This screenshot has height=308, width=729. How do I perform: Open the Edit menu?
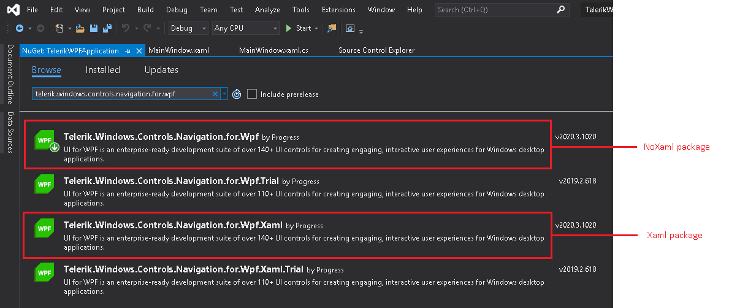tap(56, 10)
